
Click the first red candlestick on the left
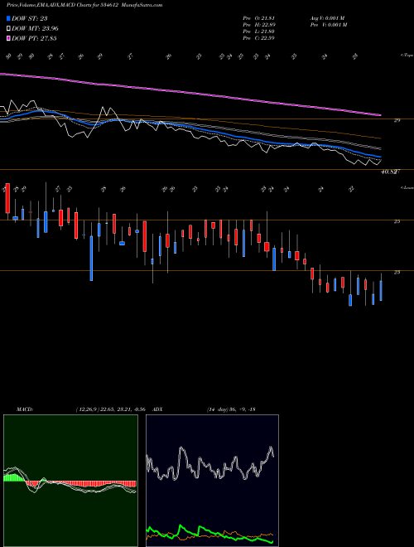tap(7, 198)
